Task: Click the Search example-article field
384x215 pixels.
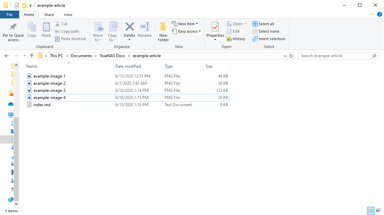Action: (x=335, y=56)
